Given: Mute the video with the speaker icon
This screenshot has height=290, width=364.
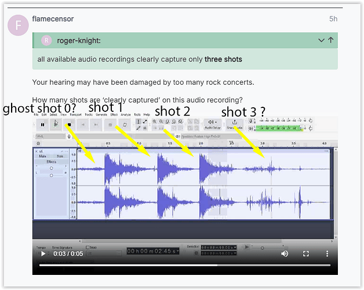Looking at the screenshot, I should [x=285, y=253].
